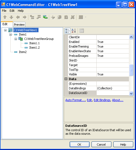Click the Item2 node icon
Viewport: 136px width, 150px height.
point(16,52)
